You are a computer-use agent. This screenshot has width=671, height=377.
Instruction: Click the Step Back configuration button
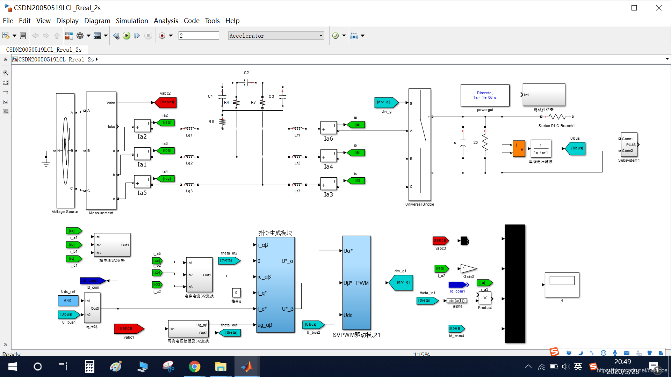pyautogui.click(x=116, y=36)
